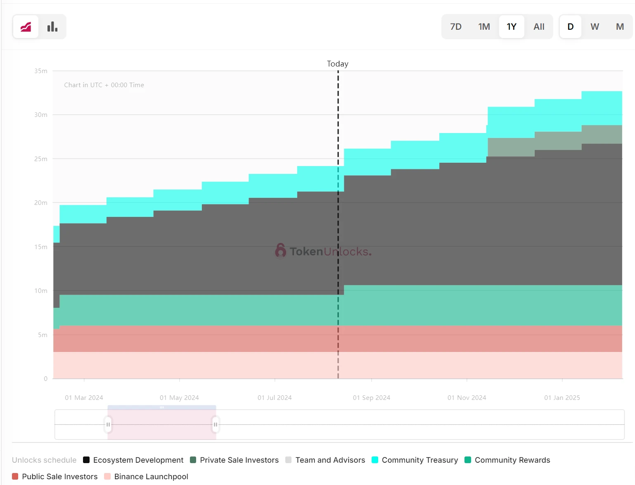The width and height of the screenshot is (635, 485).
Task: Select the 1Y time range
Action: (512, 27)
